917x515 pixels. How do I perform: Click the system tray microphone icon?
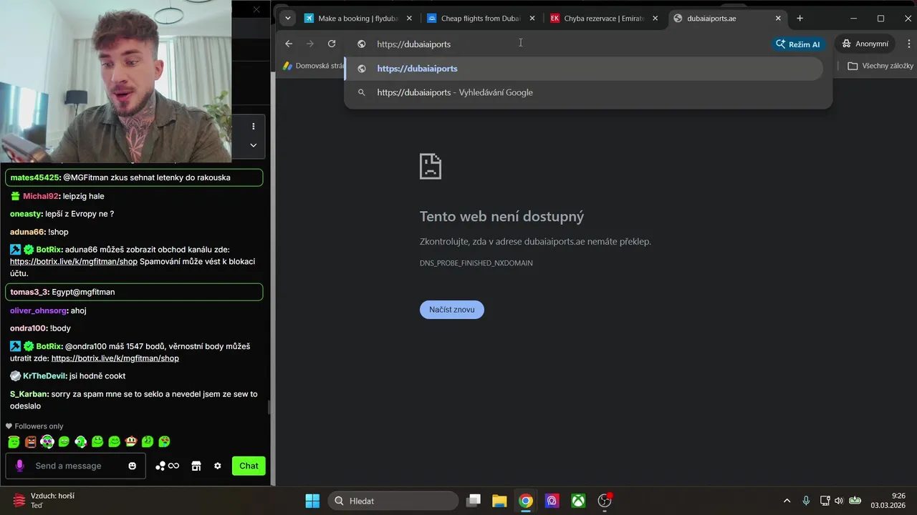pos(806,501)
